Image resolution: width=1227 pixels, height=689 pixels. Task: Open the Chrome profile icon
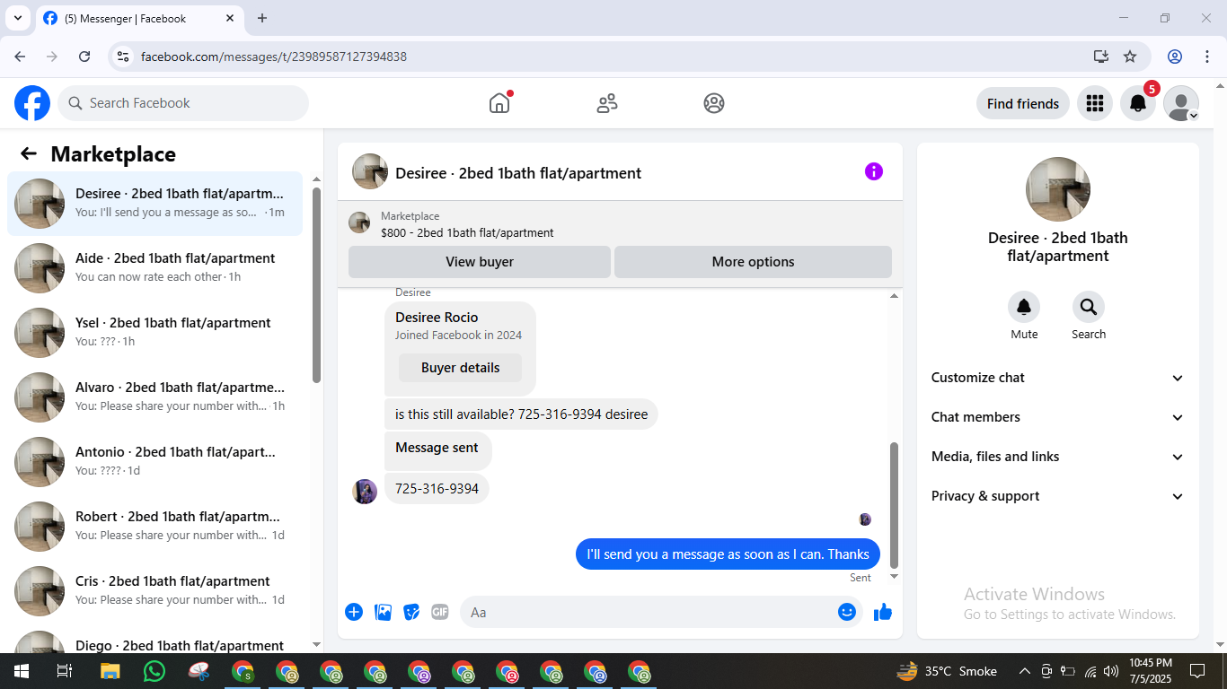click(1175, 57)
